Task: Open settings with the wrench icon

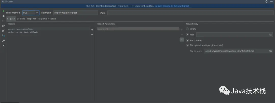Action: click(x=4, y=41)
